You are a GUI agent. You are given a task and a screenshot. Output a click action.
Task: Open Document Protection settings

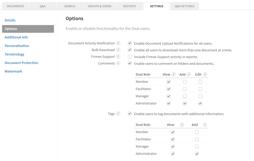click(x=21, y=63)
